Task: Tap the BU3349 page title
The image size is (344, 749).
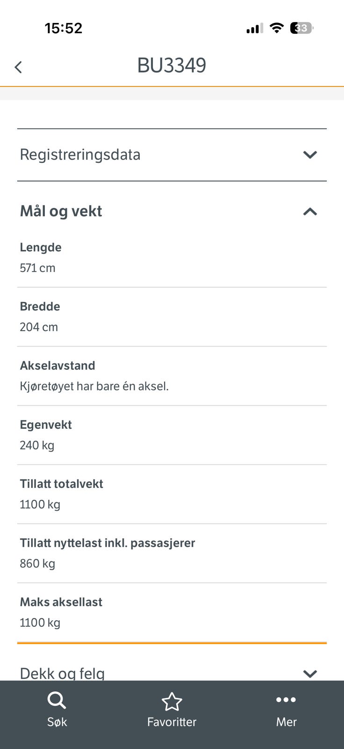Action: (172, 66)
